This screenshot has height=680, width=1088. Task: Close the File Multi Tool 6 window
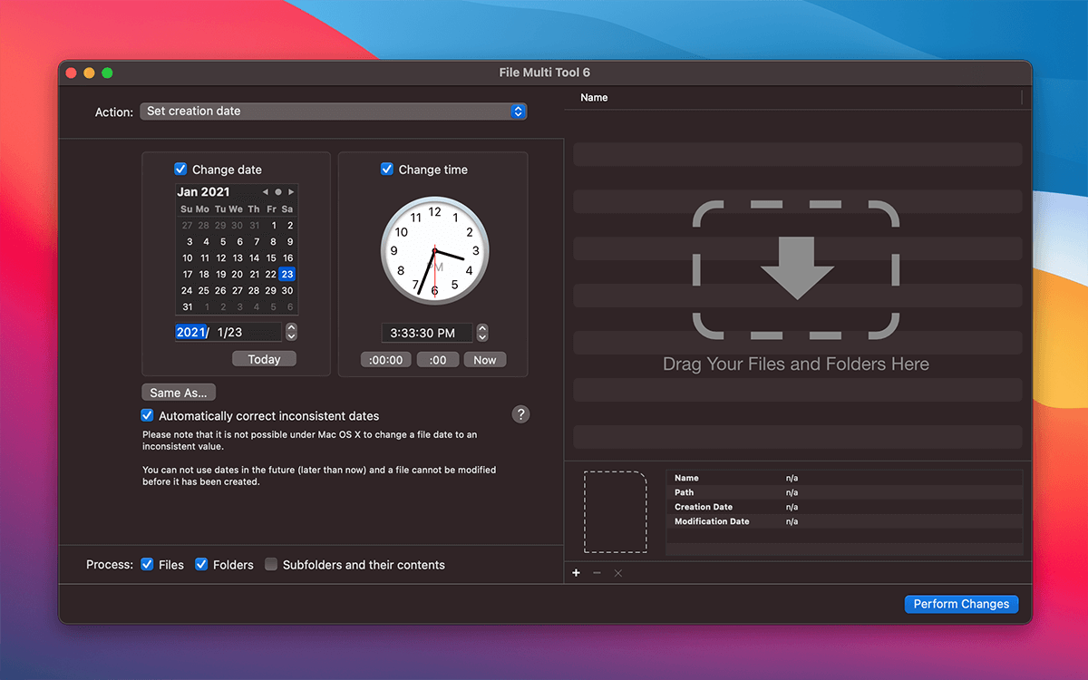[71, 73]
